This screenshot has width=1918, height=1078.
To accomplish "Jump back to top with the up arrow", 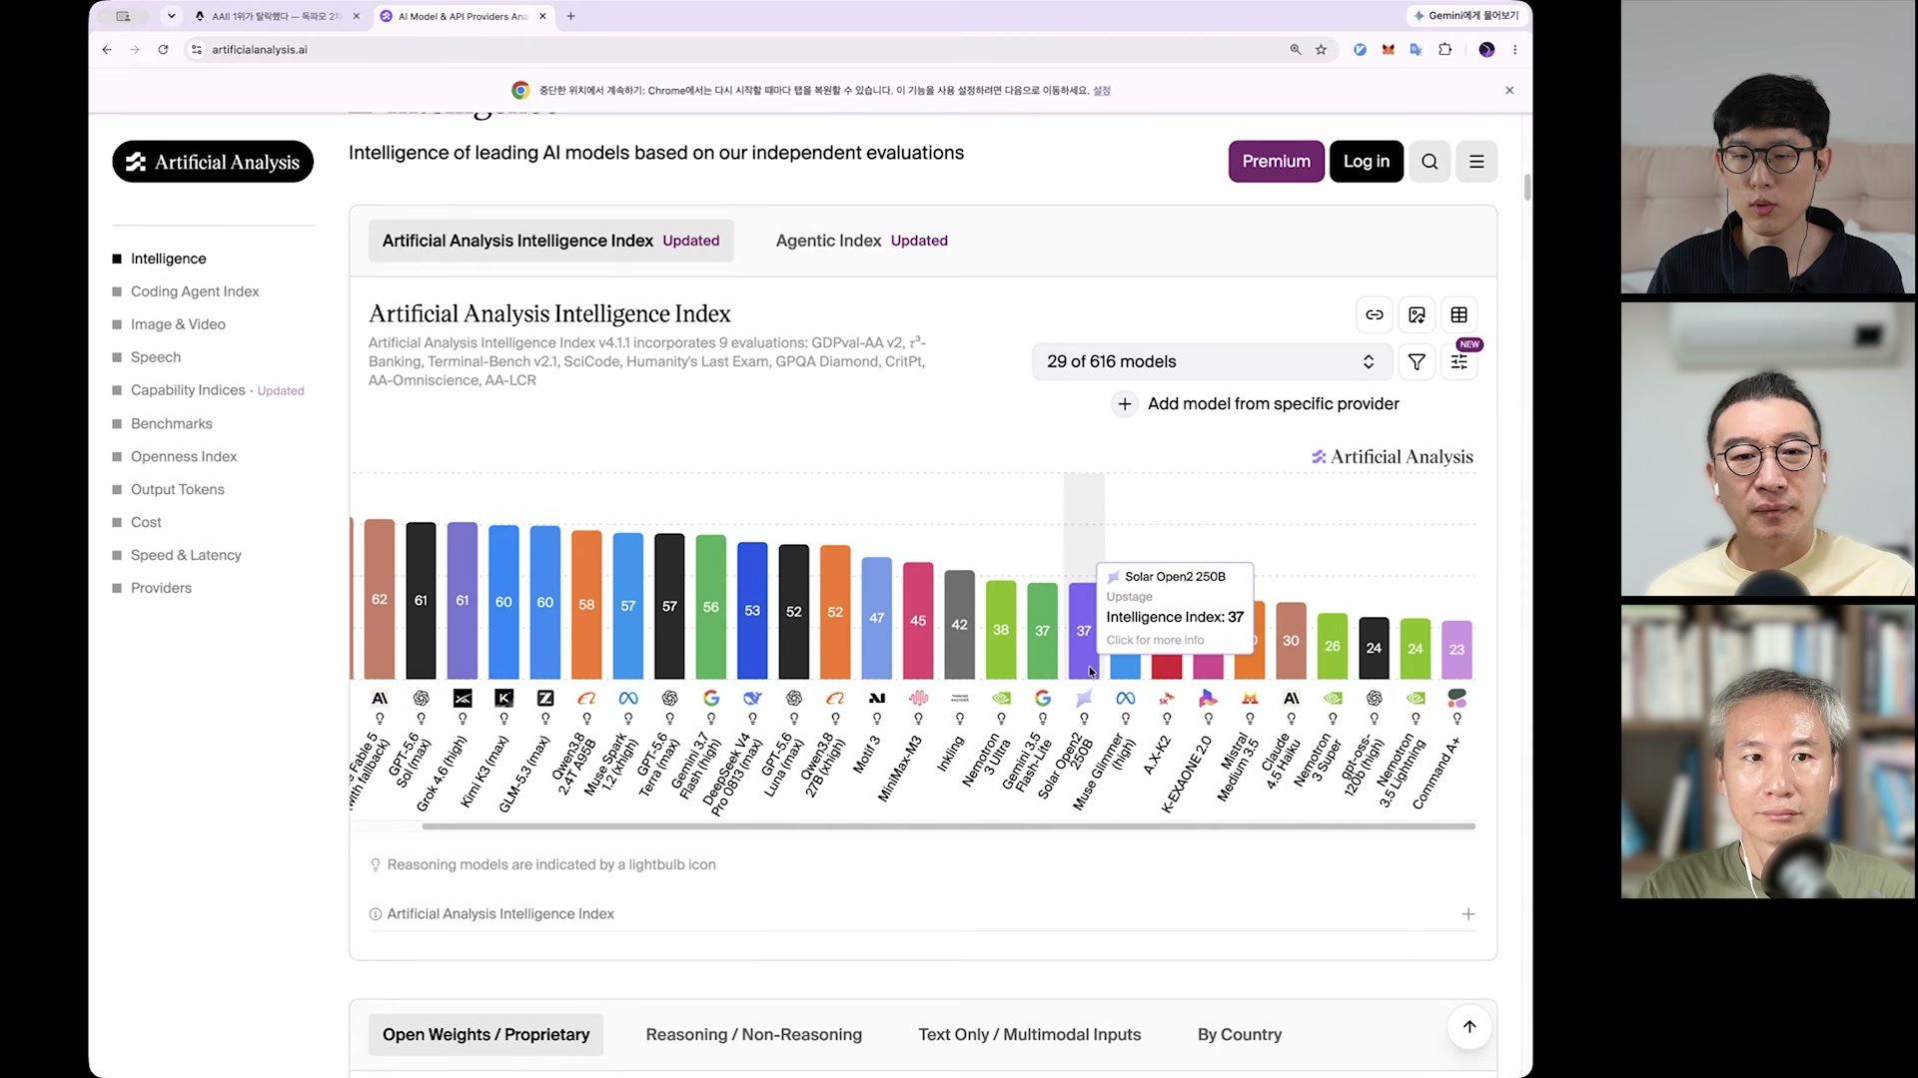I will (1469, 1027).
